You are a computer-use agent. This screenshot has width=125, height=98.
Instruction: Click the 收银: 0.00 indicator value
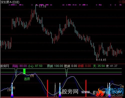(84, 66)
